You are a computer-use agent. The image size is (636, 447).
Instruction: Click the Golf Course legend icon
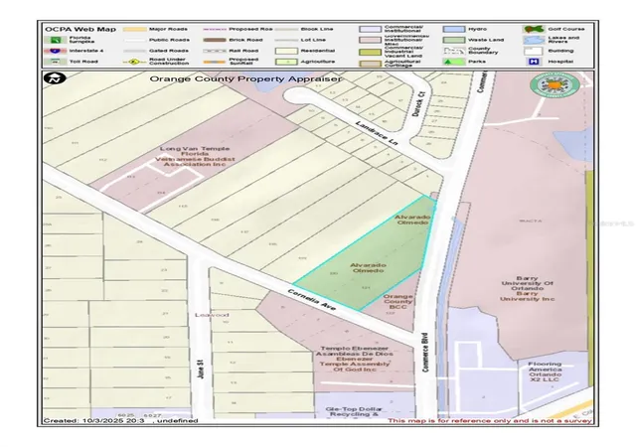click(x=534, y=29)
